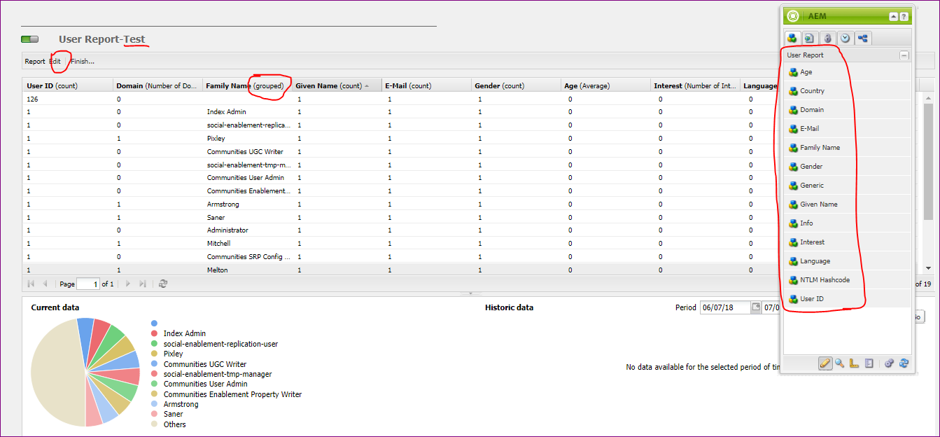Click the page number input field

click(x=87, y=284)
